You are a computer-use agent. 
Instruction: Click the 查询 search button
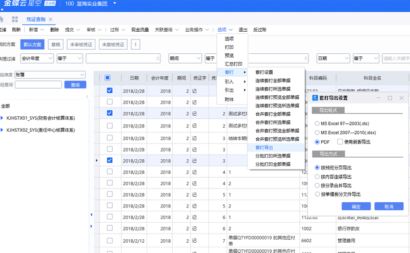[x=75, y=85]
